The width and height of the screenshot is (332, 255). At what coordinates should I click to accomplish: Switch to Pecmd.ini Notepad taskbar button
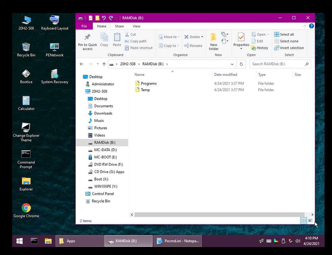[177, 241]
